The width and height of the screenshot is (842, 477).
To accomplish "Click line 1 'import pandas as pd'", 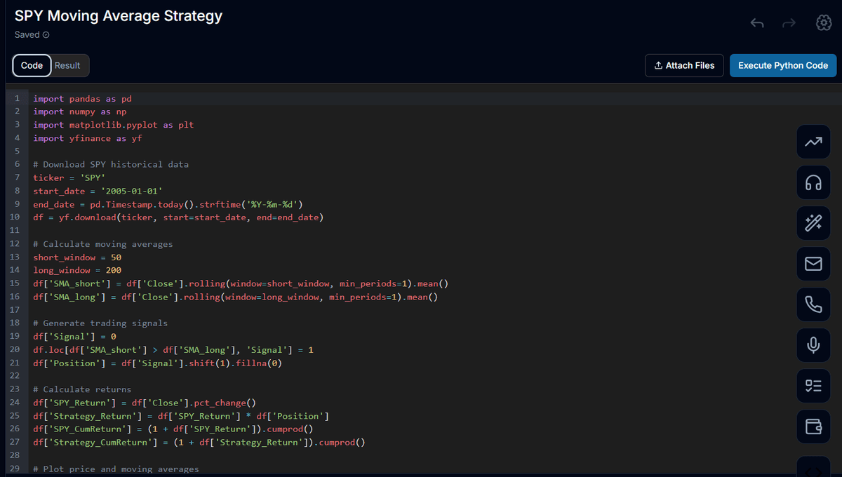I will pyautogui.click(x=82, y=99).
